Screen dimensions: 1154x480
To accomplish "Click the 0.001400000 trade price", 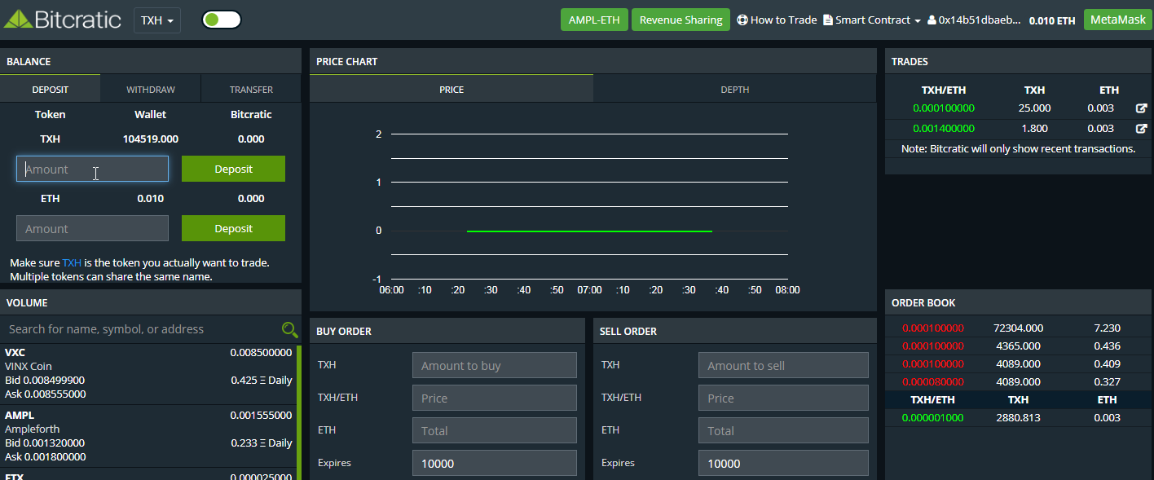I will [x=944, y=128].
